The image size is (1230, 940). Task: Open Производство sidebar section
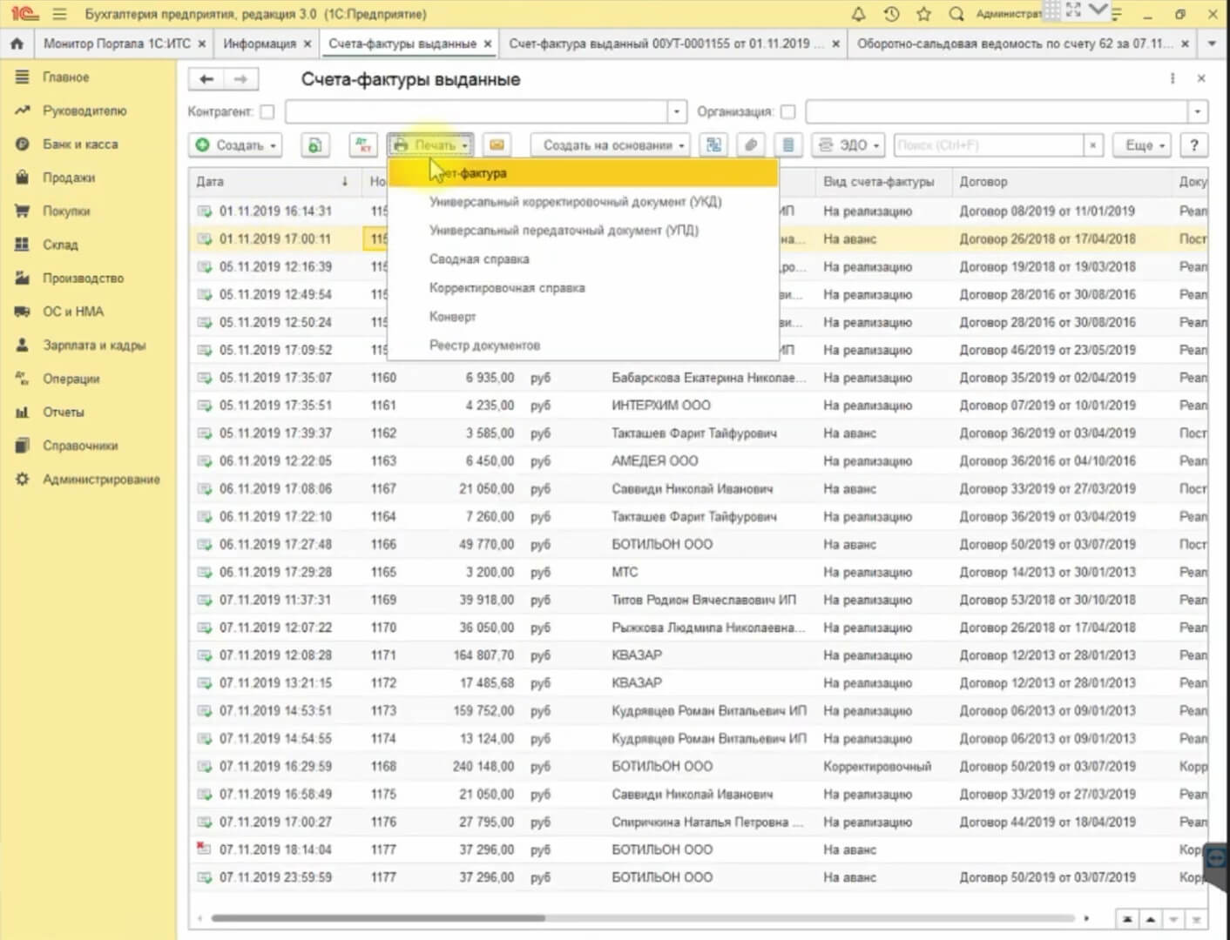[83, 279]
